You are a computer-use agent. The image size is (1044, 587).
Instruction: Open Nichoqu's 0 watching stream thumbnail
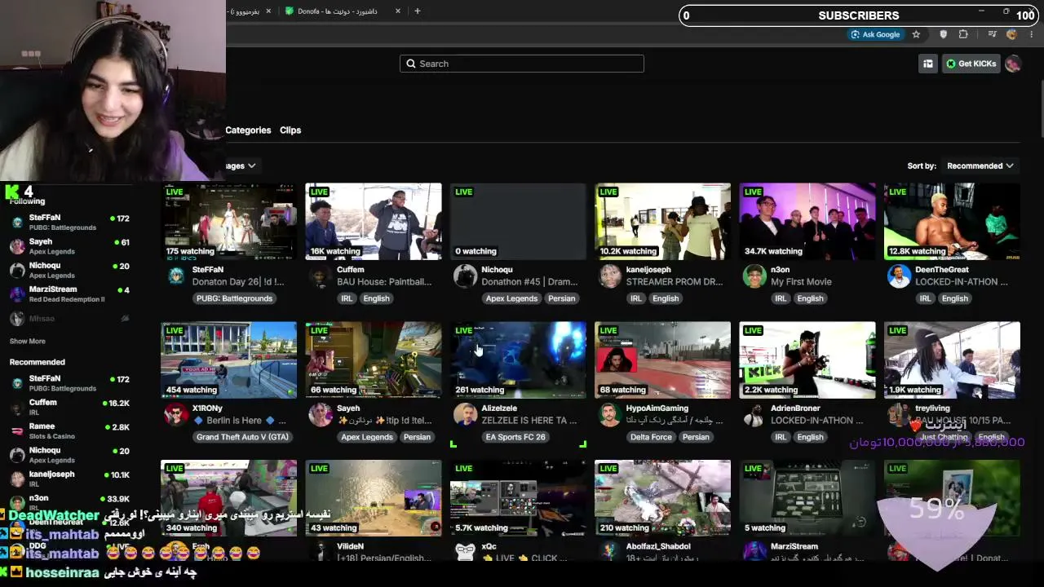tap(518, 222)
